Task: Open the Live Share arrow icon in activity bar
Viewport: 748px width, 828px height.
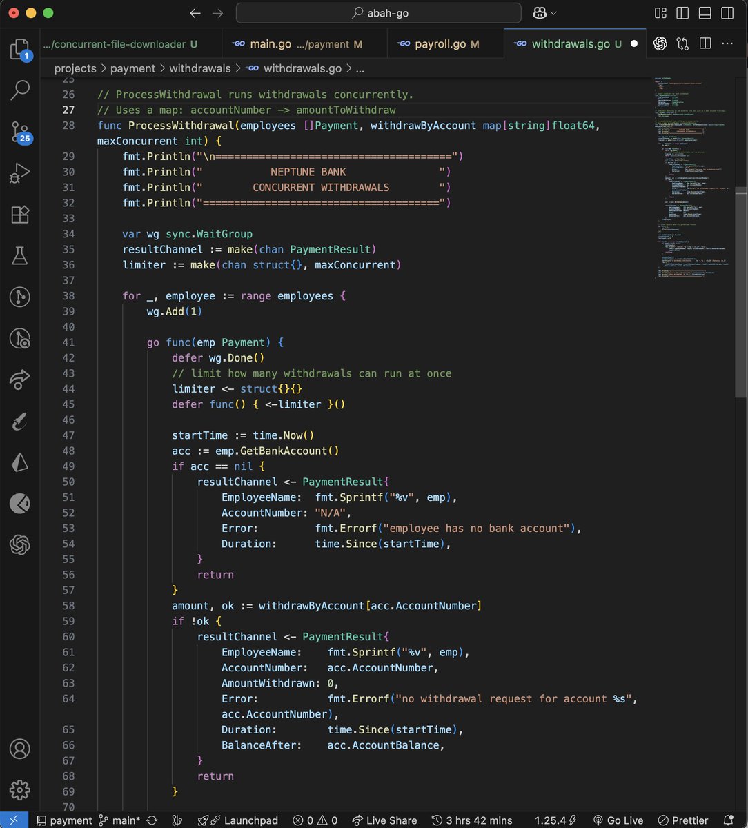Action: click(x=20, y=379)
